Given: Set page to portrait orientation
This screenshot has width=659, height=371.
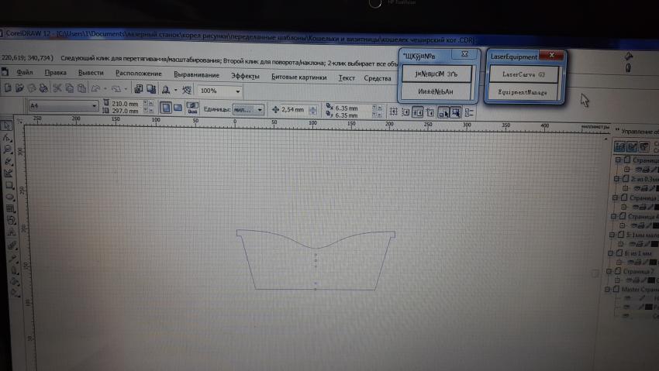Looking at the screenshot, I should (x=165, y=107).
